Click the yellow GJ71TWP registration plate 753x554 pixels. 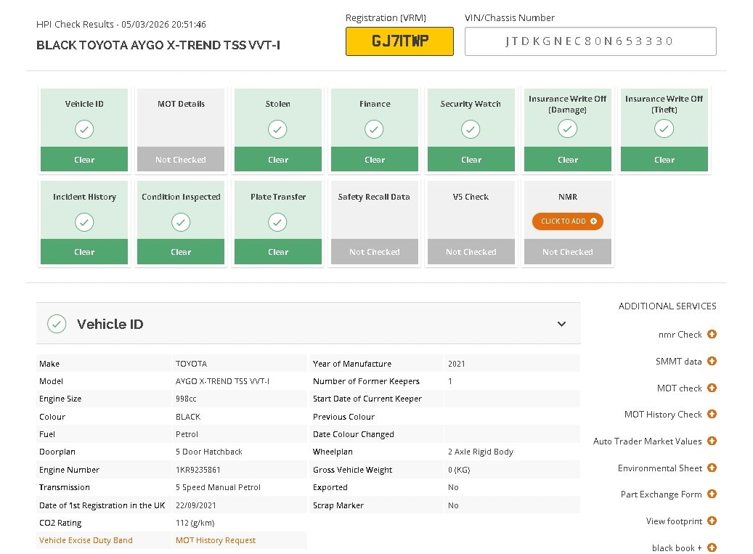tap(399, 41)
